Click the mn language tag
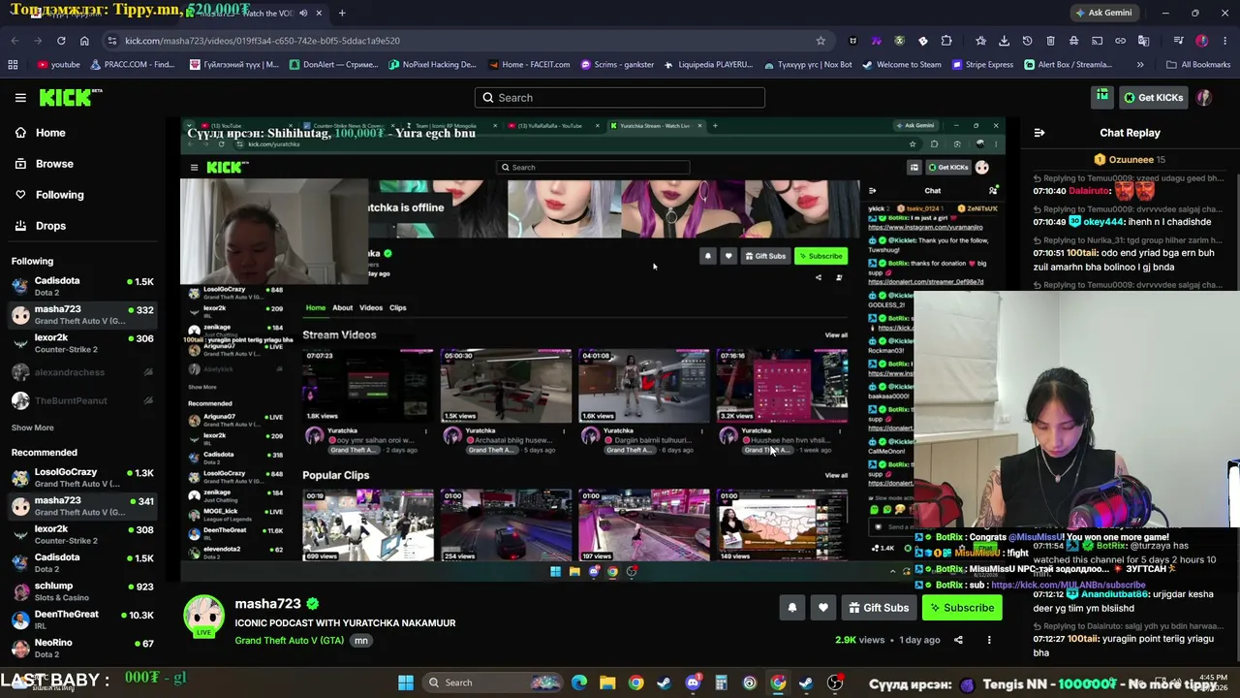This screenshot has width=1240, height=698. click(x=360, y=641)
